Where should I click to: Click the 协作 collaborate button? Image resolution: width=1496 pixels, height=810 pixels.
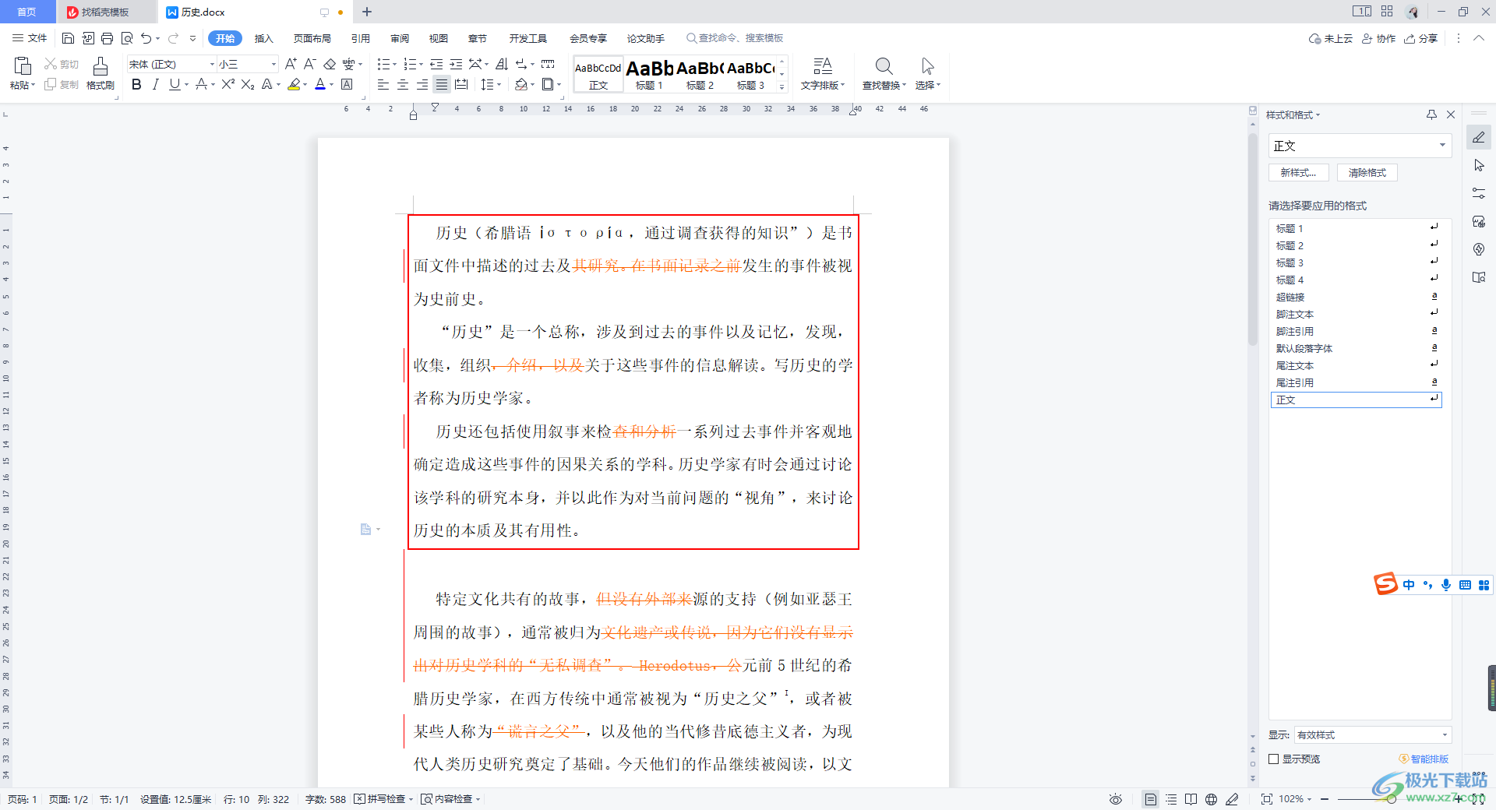(1378, 38)
